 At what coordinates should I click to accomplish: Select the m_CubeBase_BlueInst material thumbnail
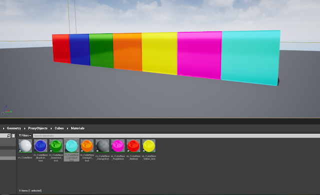(40, 146)
